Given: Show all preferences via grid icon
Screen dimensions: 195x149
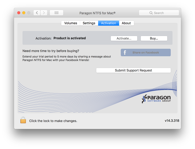Looking at the screenshot, I should 56,13.
